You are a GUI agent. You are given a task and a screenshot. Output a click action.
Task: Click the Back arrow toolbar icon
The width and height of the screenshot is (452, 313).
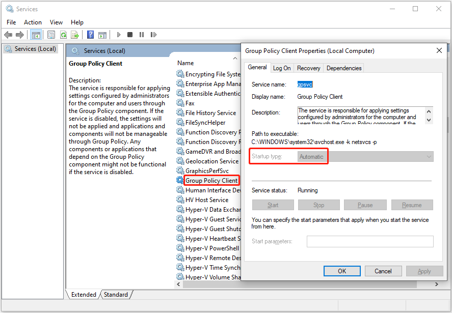tap(8, 35)
